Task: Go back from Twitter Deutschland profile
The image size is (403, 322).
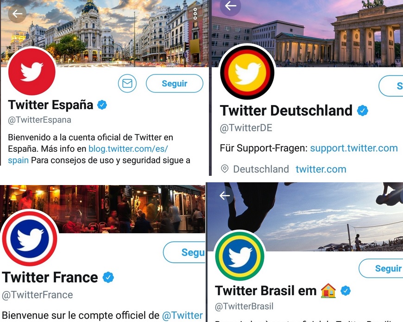Action: tap(230, 6)
